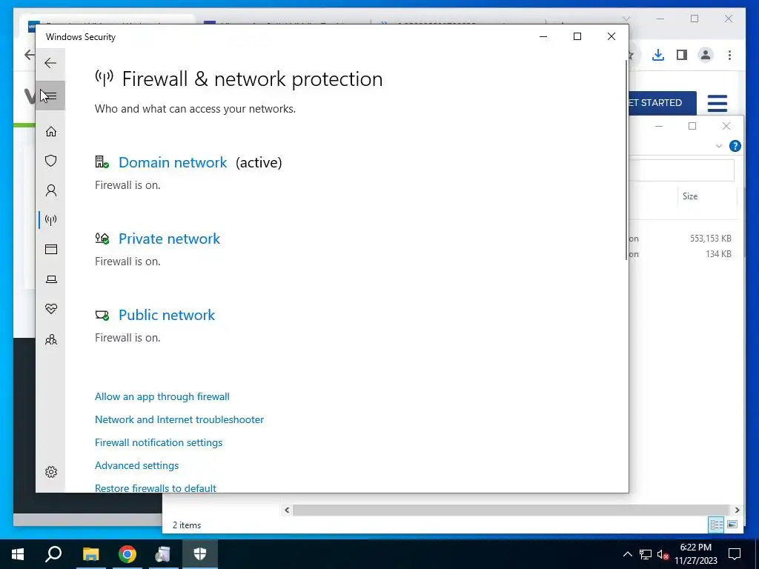Screen dimensions: 759x569
Task: Open the installer app on taskbar
Action: 163,554
